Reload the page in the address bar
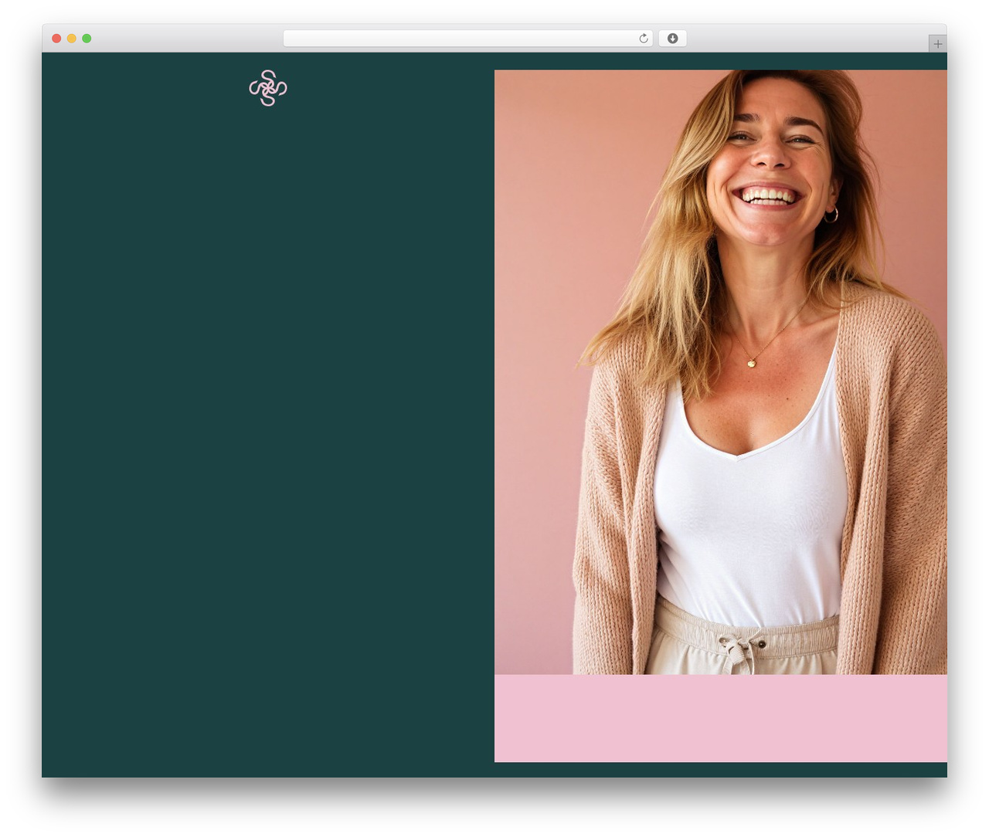The image size is (989, 837). click(644, 39)
